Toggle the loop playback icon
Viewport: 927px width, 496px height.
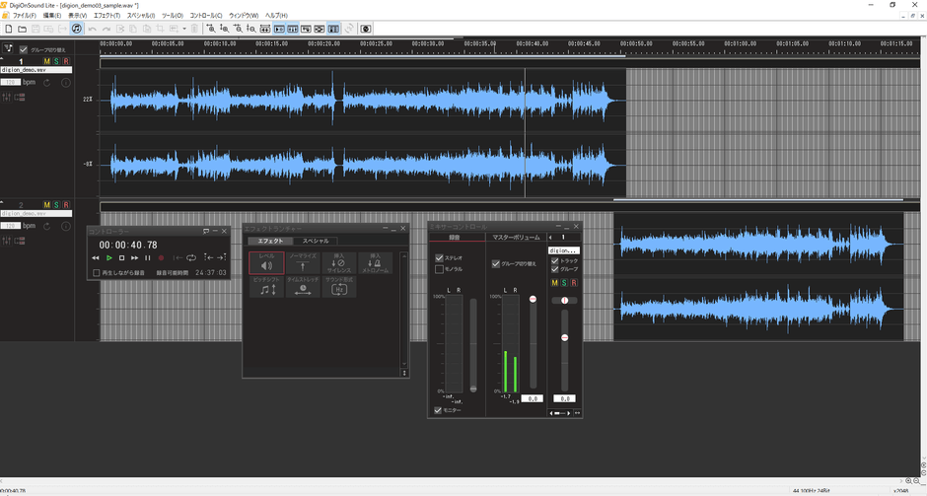193,257
